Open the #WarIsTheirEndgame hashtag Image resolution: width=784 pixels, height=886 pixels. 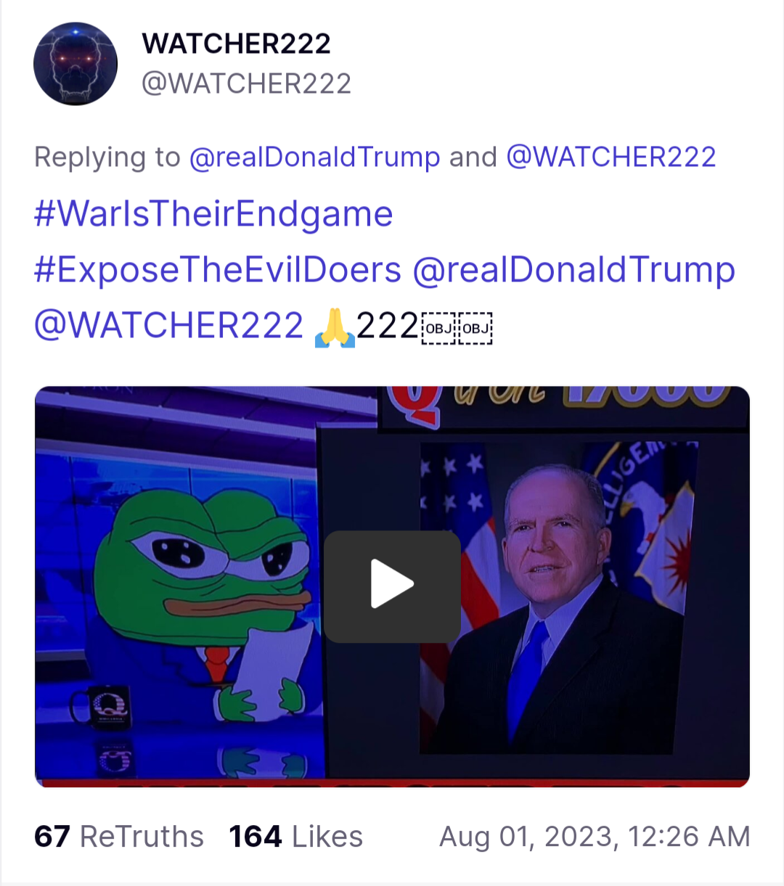(x=213, y=214)
